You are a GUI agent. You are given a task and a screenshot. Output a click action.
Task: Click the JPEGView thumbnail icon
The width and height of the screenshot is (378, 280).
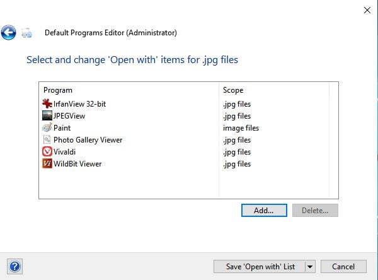pos(47,115)
